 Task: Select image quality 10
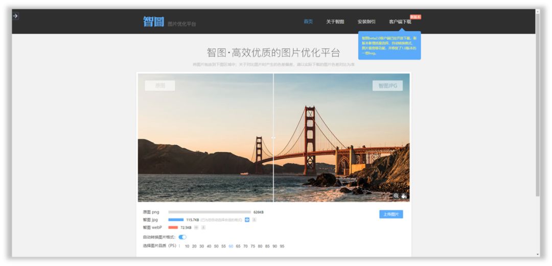187,246
